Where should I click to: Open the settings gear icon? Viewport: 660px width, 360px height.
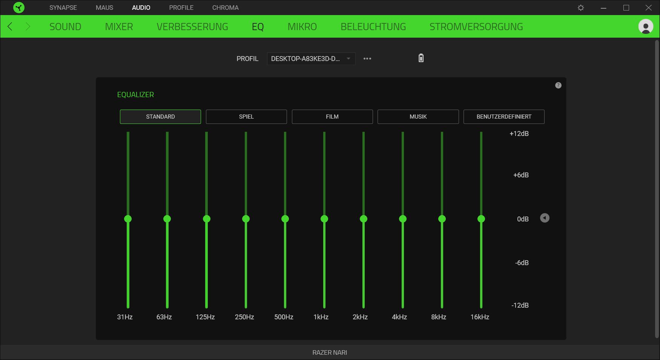pyautogui.click(x=581, y=8)
